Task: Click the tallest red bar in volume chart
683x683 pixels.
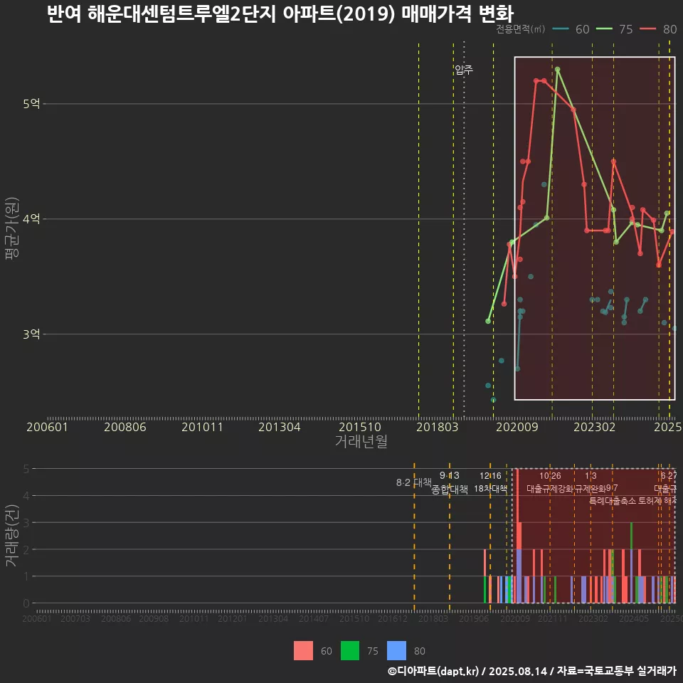Action: click(517, 508)
